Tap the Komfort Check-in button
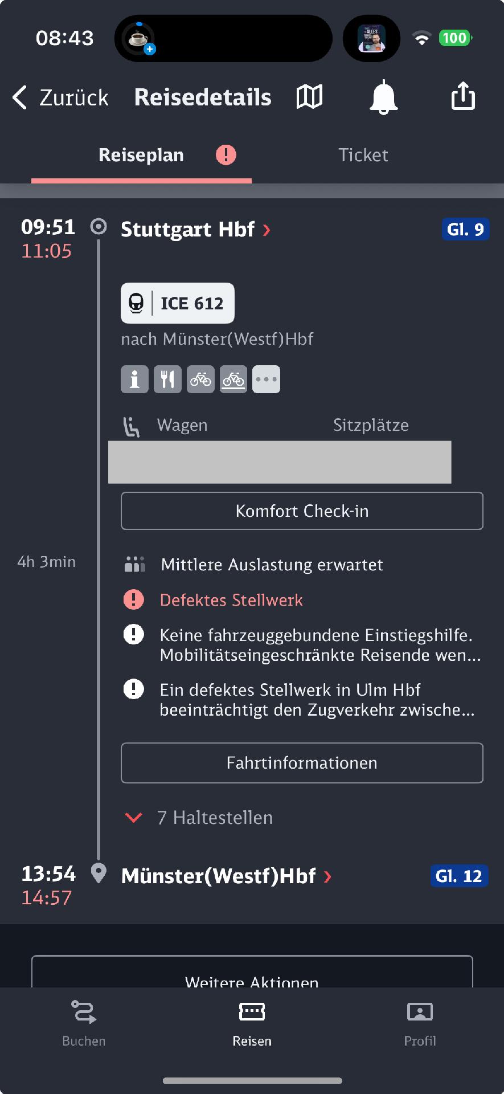504x1094 pixels. point(302,511)
